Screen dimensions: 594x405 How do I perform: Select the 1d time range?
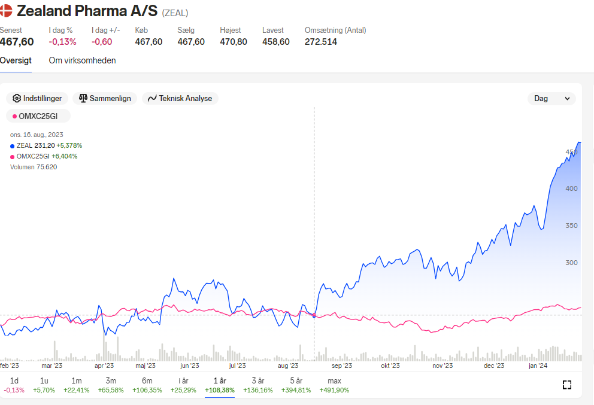[14, 385]
